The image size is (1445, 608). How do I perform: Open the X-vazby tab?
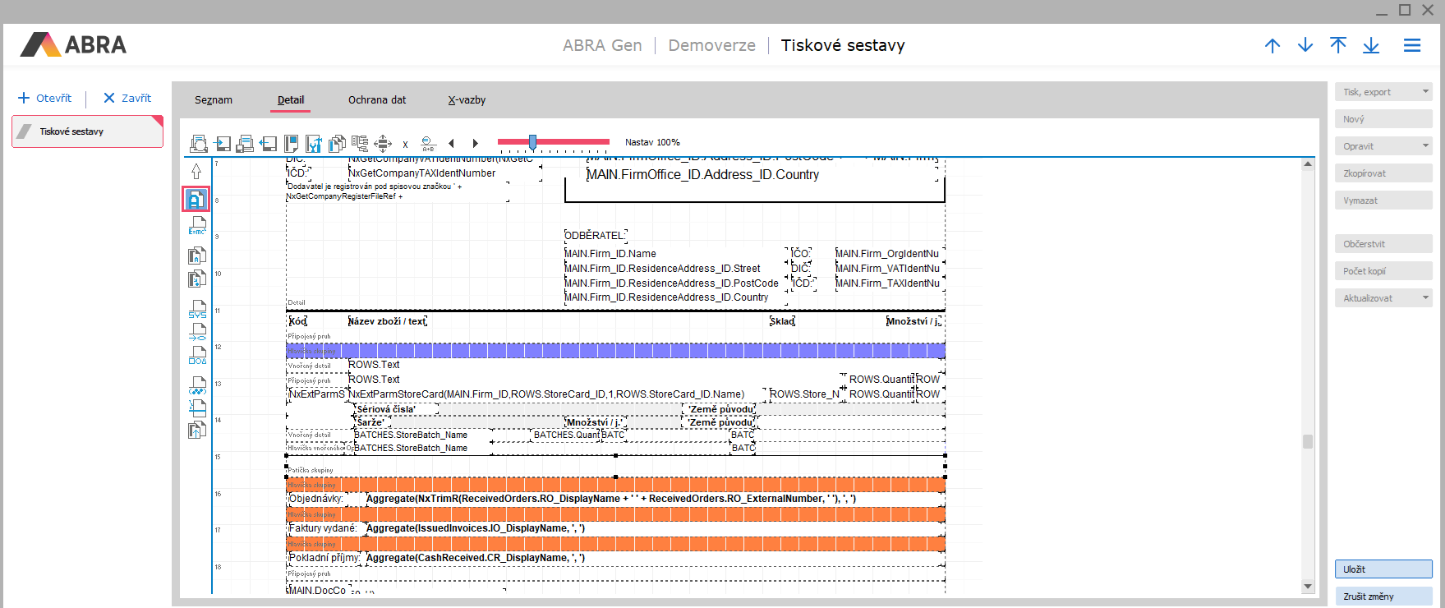[467, 100]
